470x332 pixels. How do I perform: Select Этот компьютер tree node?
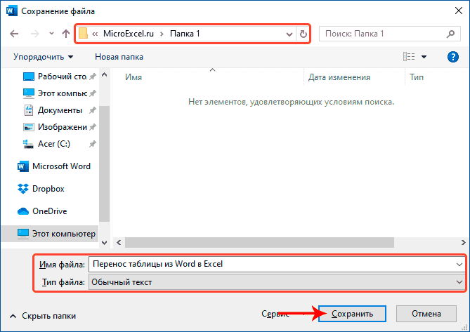[x=50, y=234]
